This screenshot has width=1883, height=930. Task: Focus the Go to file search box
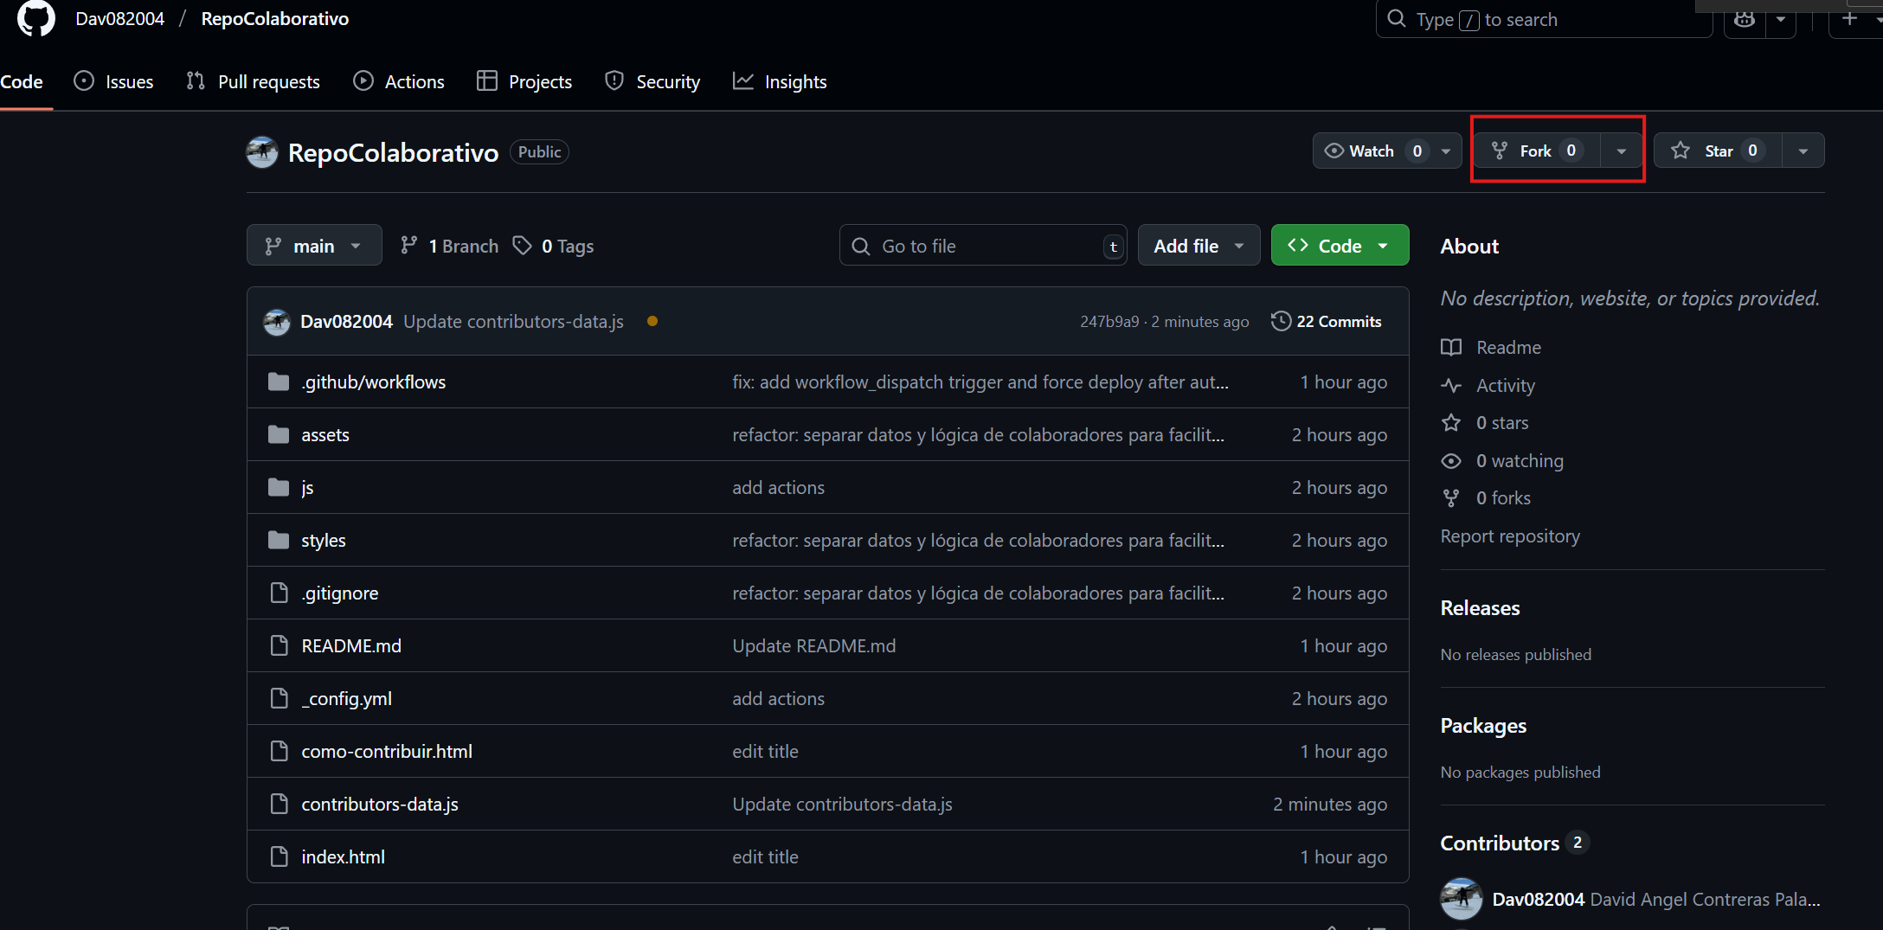point(983,246)
